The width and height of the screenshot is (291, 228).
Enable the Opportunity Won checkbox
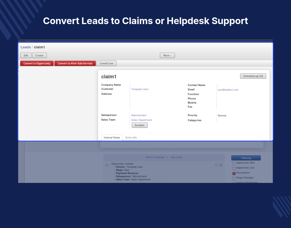[234, 163]
